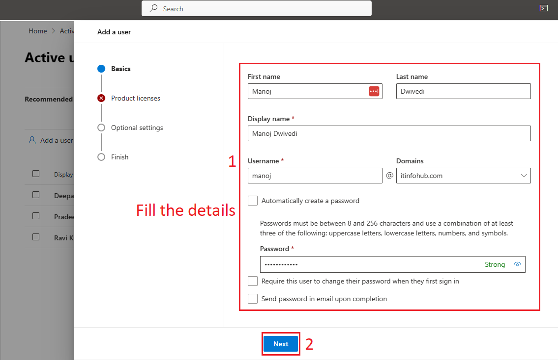The height and width of the screenshot is (360, 558).
Task: Show password using the eye icon
Action: [517, 264]
